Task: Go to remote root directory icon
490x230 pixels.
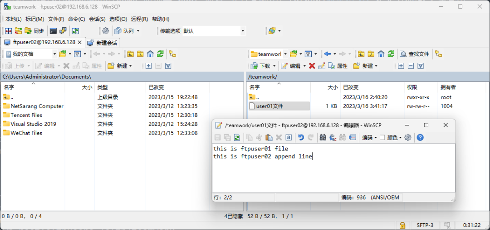Action: [x=371, y=54]
